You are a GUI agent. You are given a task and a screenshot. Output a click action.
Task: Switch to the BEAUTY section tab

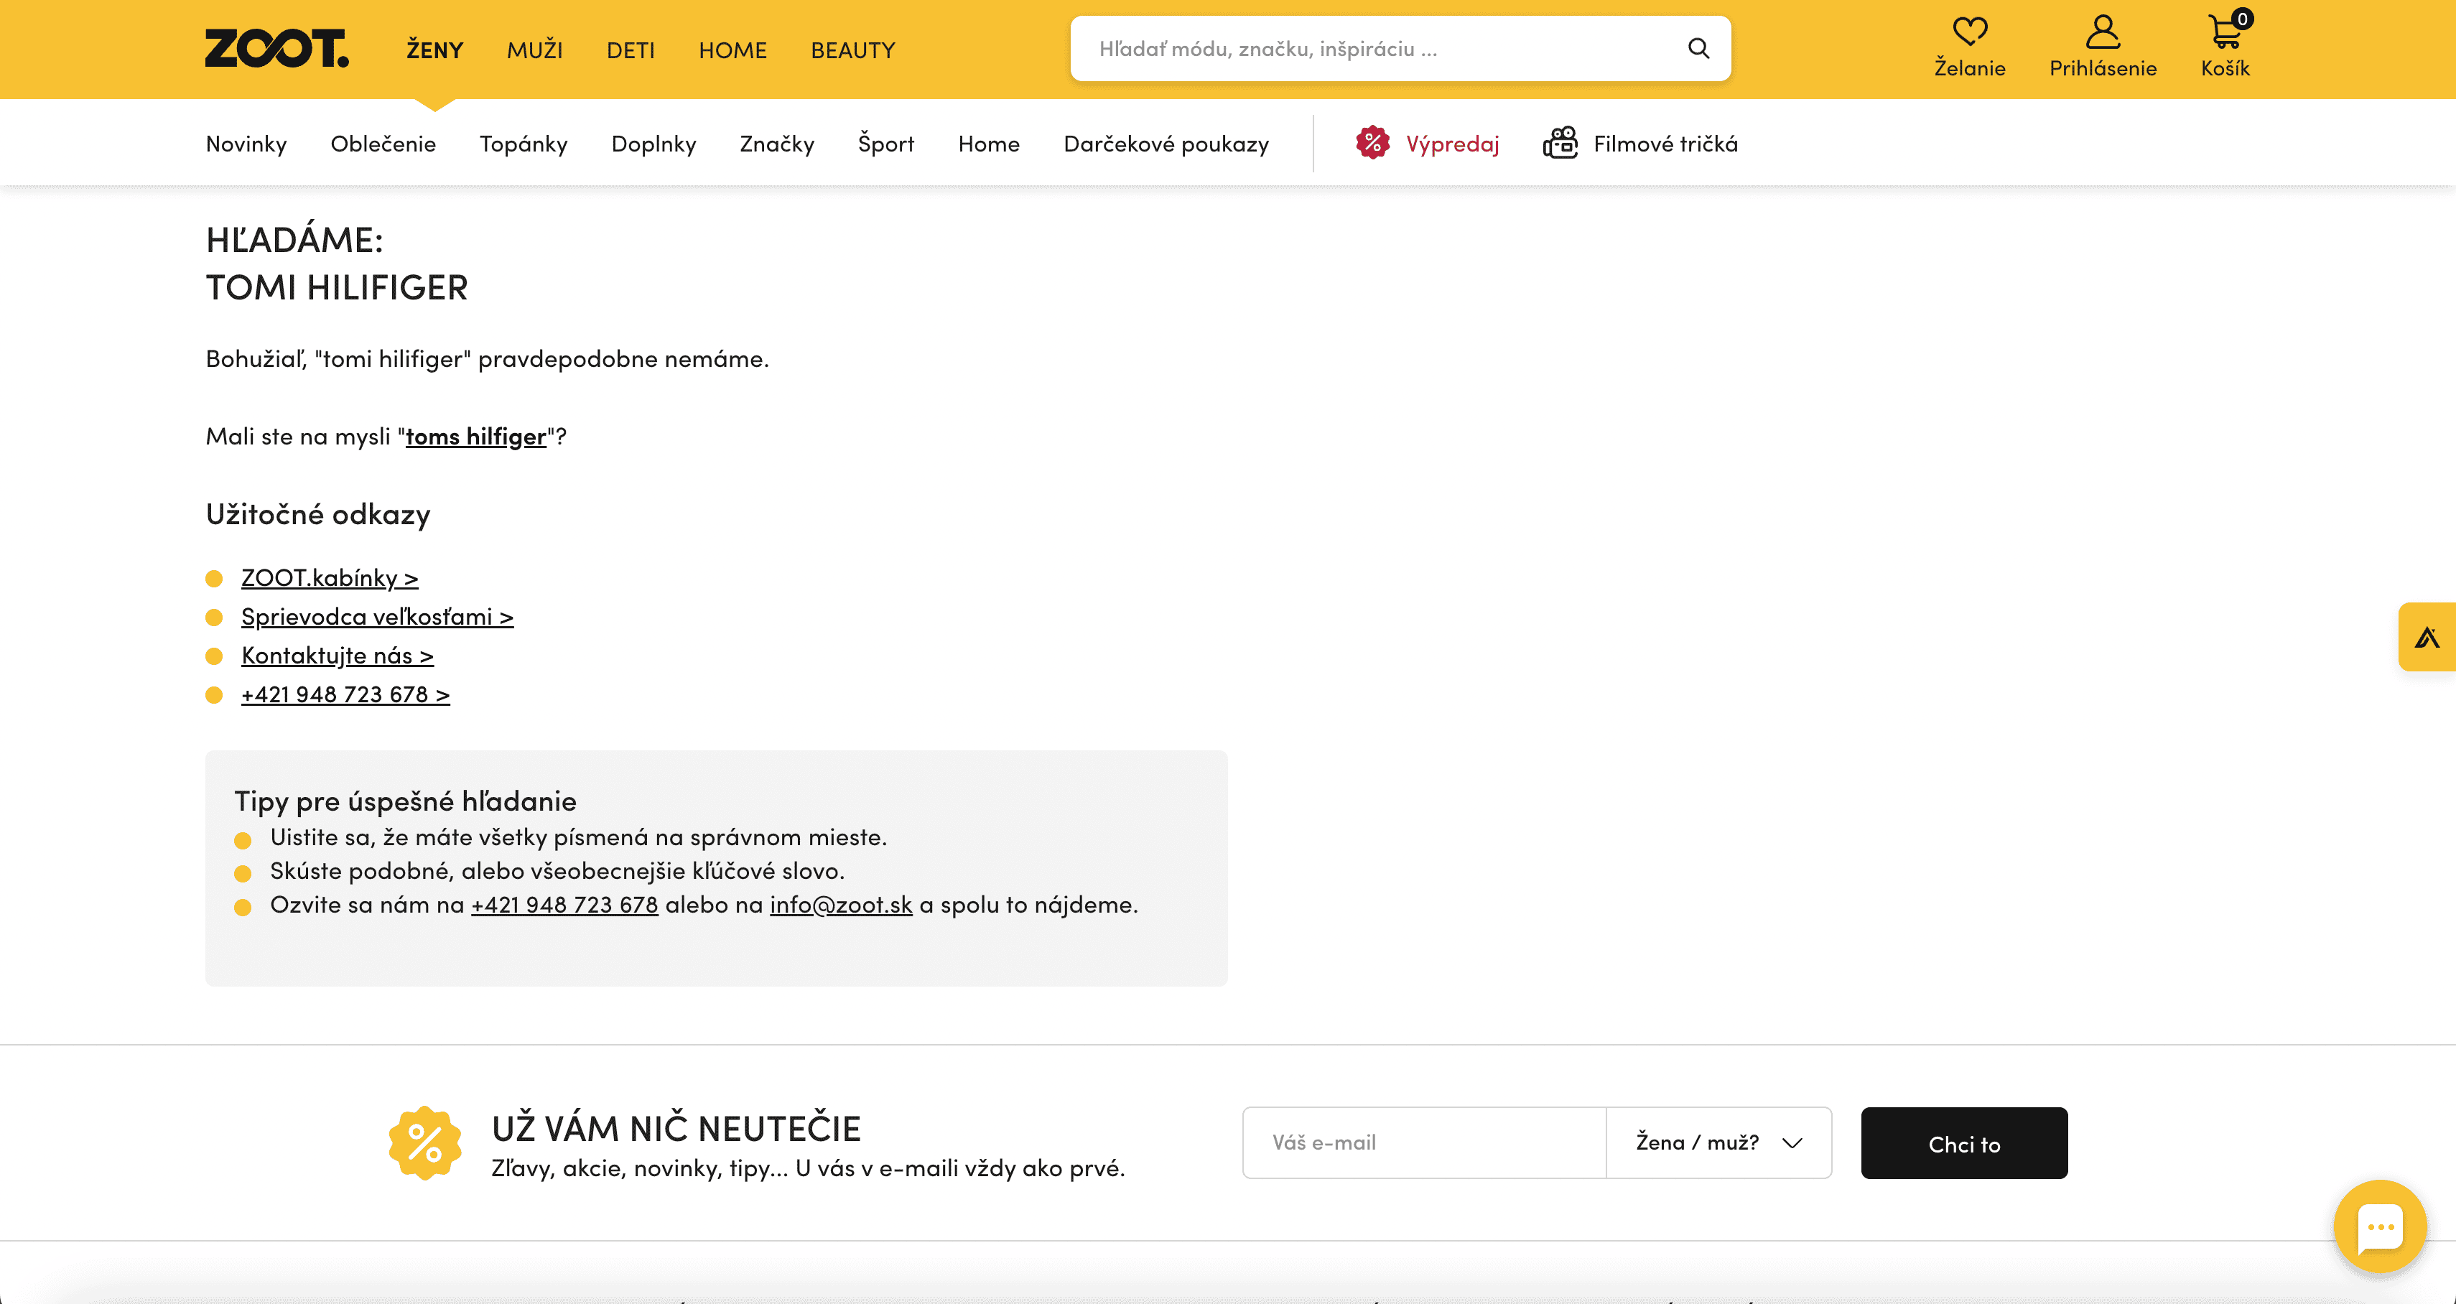point(852,50)
